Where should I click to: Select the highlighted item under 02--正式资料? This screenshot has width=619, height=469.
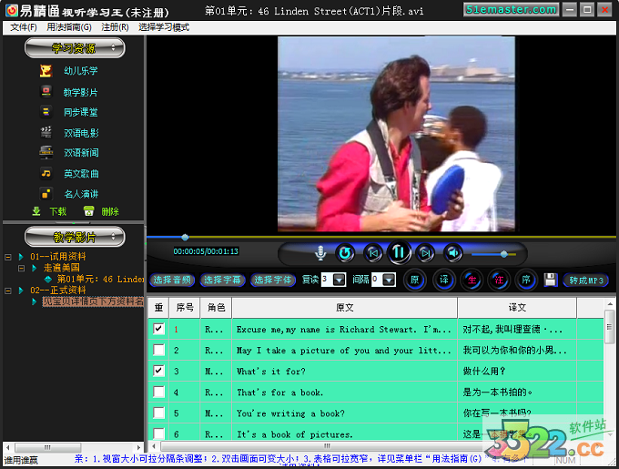(x=93, y=301)
